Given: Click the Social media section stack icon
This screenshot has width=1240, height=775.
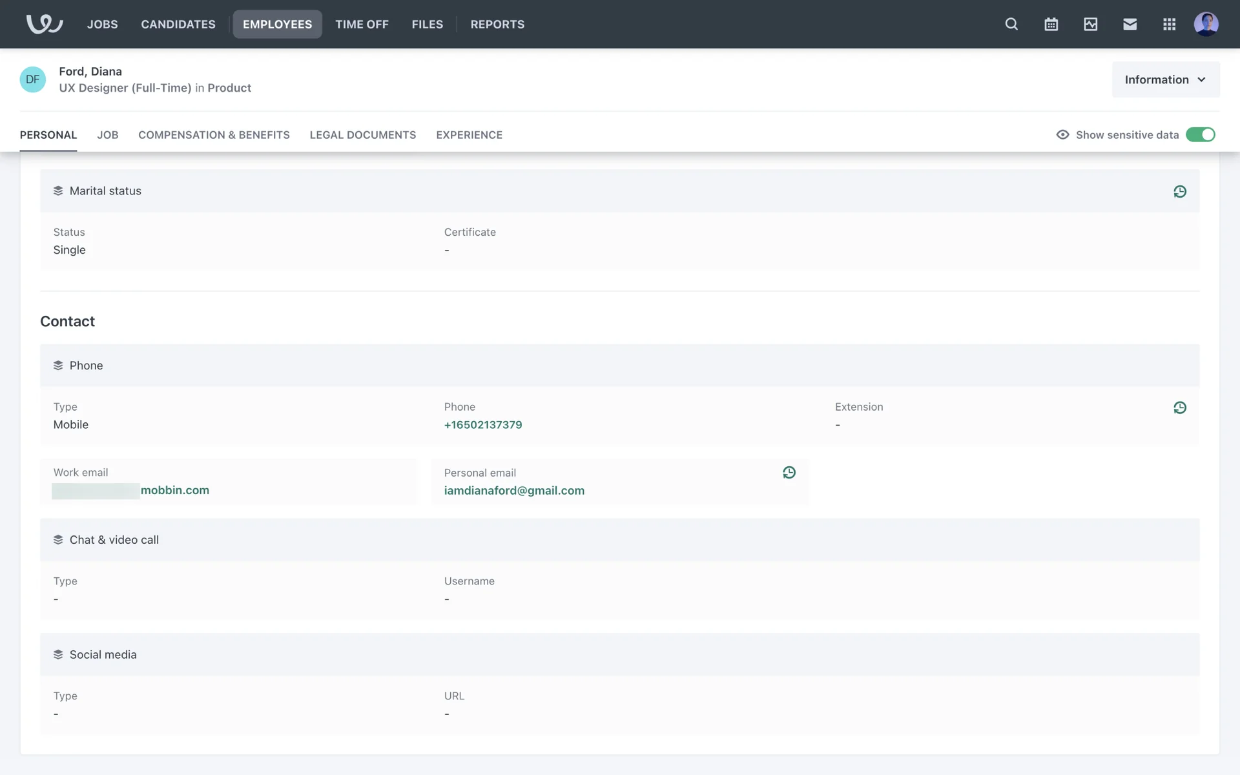Looking at the screenshot, I should (58, 654).
